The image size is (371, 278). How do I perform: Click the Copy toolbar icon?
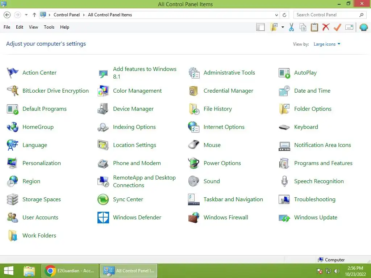(x=303, y=27)
